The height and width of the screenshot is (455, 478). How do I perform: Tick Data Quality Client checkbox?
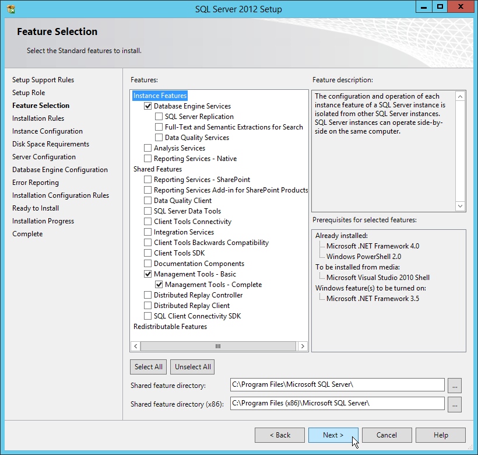147,201
